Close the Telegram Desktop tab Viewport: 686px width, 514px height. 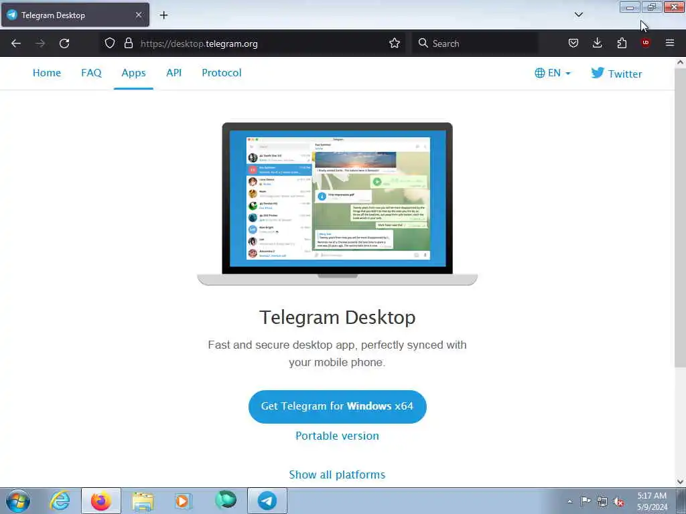tap(139, 15)
